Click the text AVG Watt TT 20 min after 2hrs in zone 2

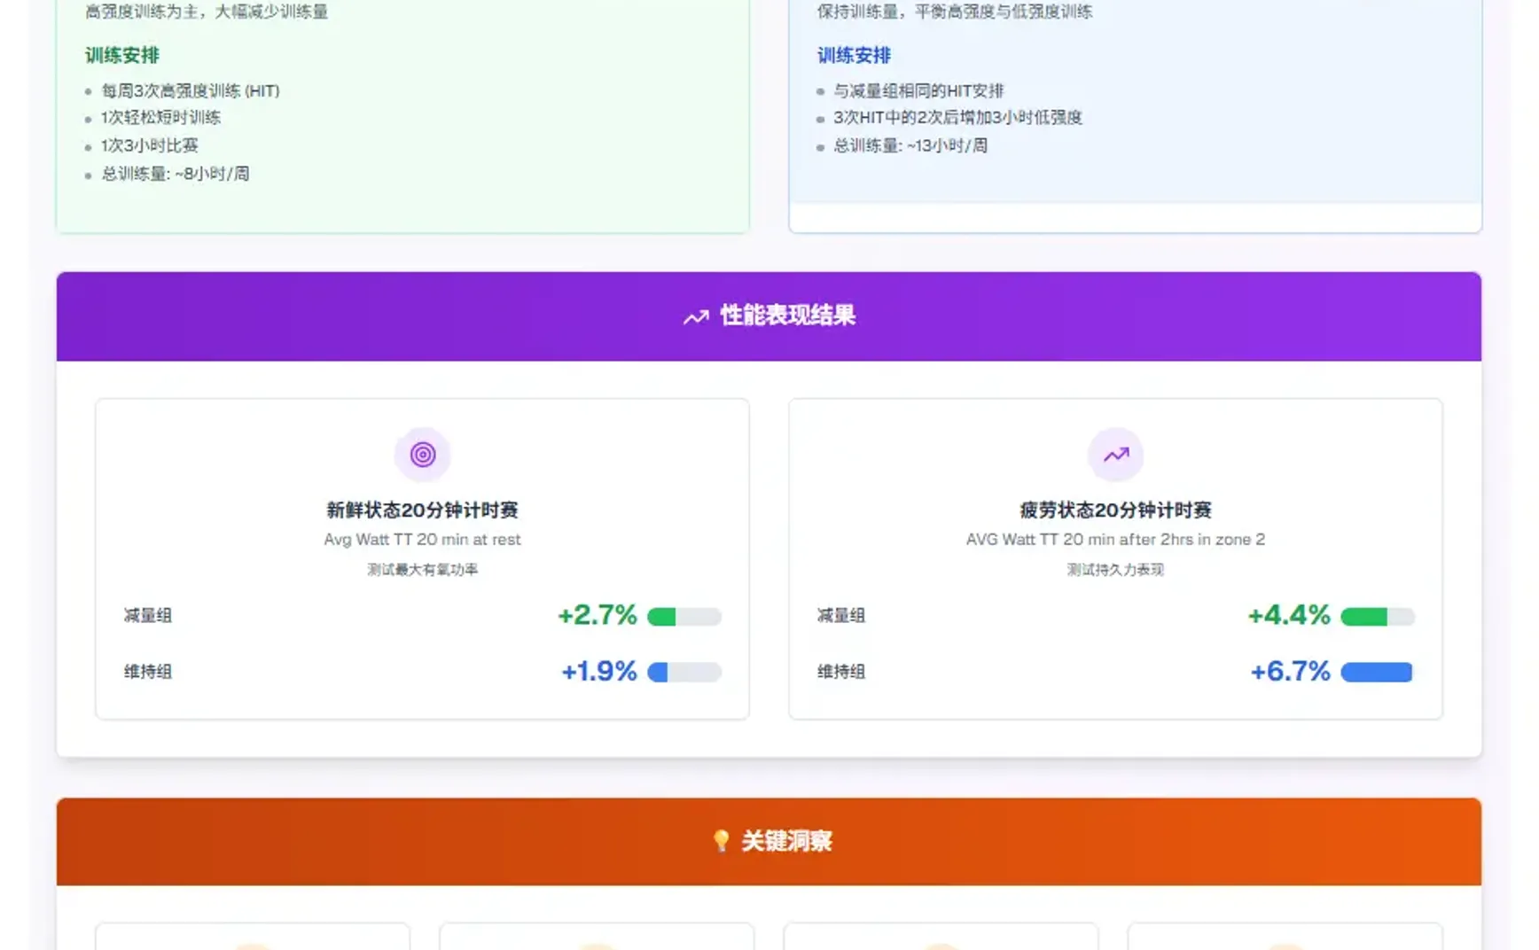[x=1115, y=539]
